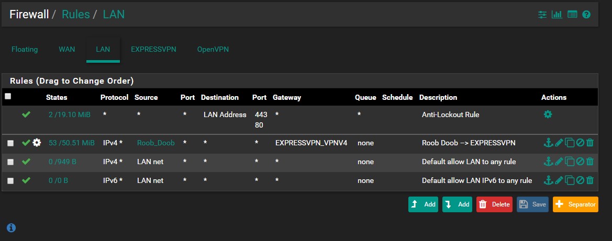
Task: Select the LAN tab
Action: pyautogui.click(x=103, y=50)
